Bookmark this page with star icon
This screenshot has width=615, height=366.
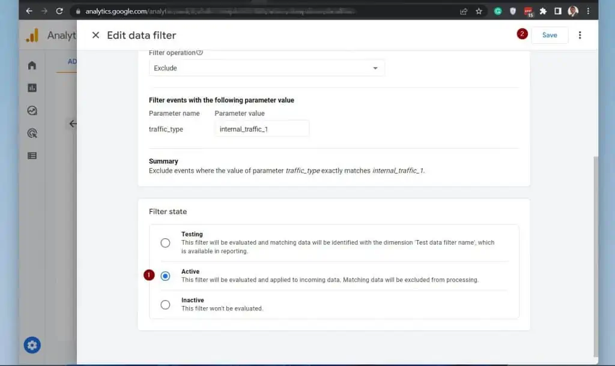point(479,11)
